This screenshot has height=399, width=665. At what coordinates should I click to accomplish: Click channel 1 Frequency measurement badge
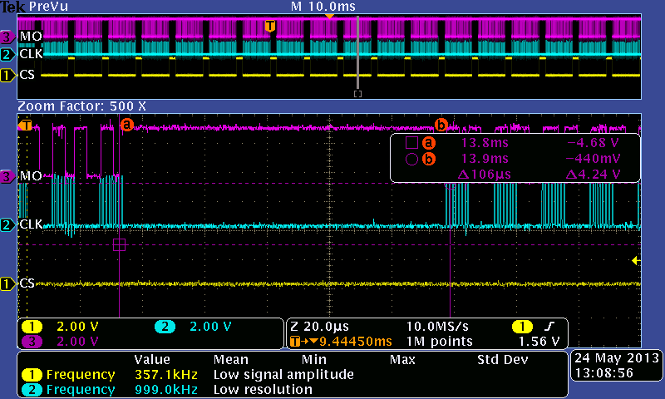(x=32, y=375)
